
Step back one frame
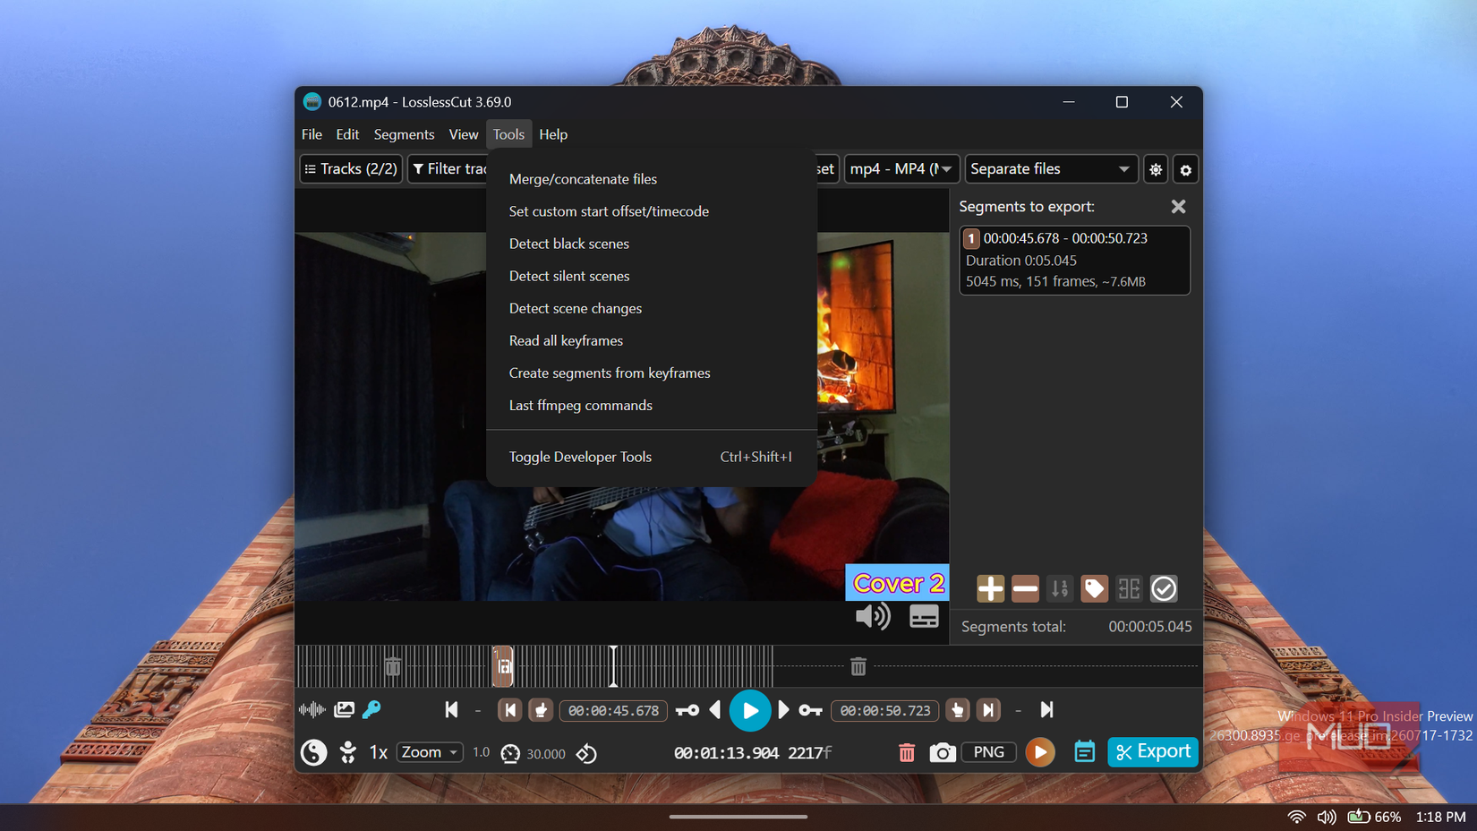pos(715,710)
